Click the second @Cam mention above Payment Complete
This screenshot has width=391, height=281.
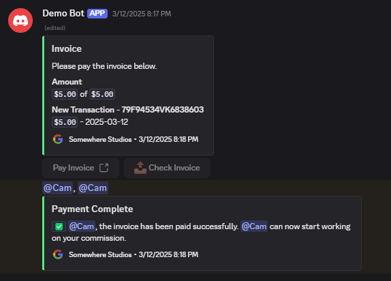click(x=93, y=188)
